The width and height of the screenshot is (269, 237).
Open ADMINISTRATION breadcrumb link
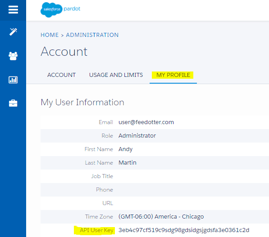pos(92,35)
